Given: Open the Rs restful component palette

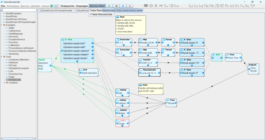Looking at the screenshot, I should 227,6.
